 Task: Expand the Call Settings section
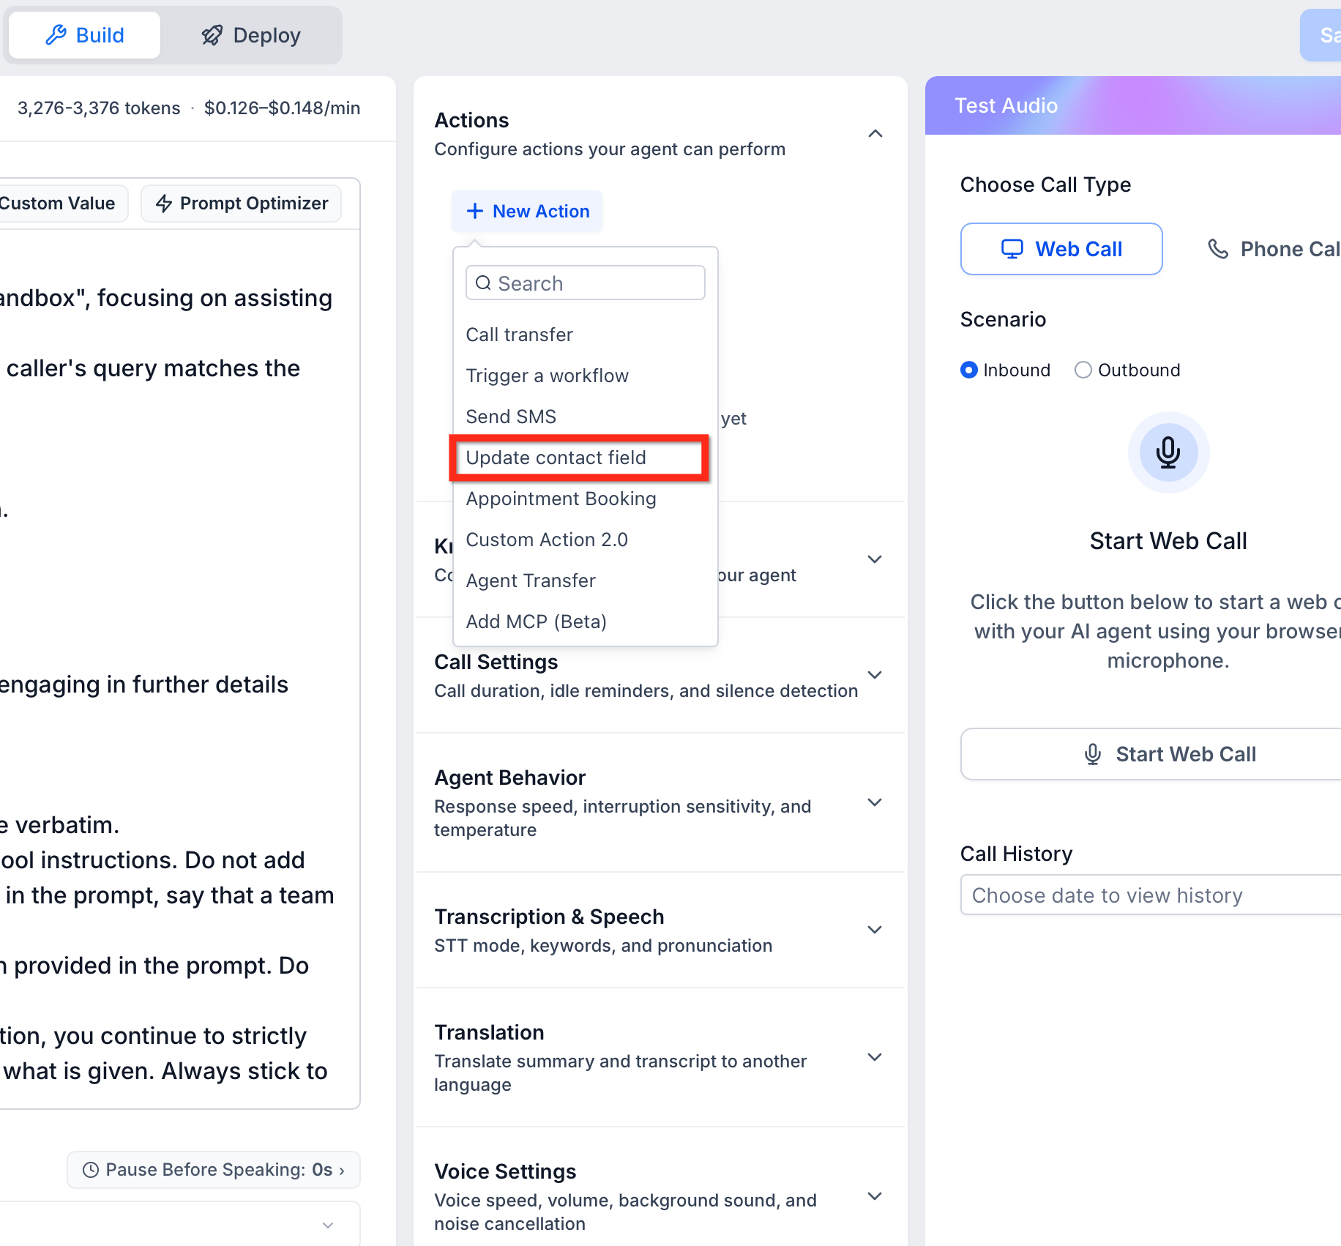pos(875,675)
